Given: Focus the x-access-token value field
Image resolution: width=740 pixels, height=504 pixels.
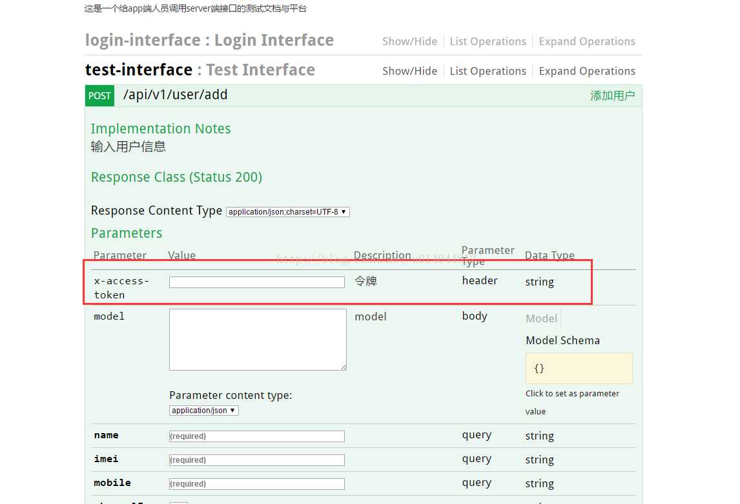Looking at the screenshot, I should 257,282.
